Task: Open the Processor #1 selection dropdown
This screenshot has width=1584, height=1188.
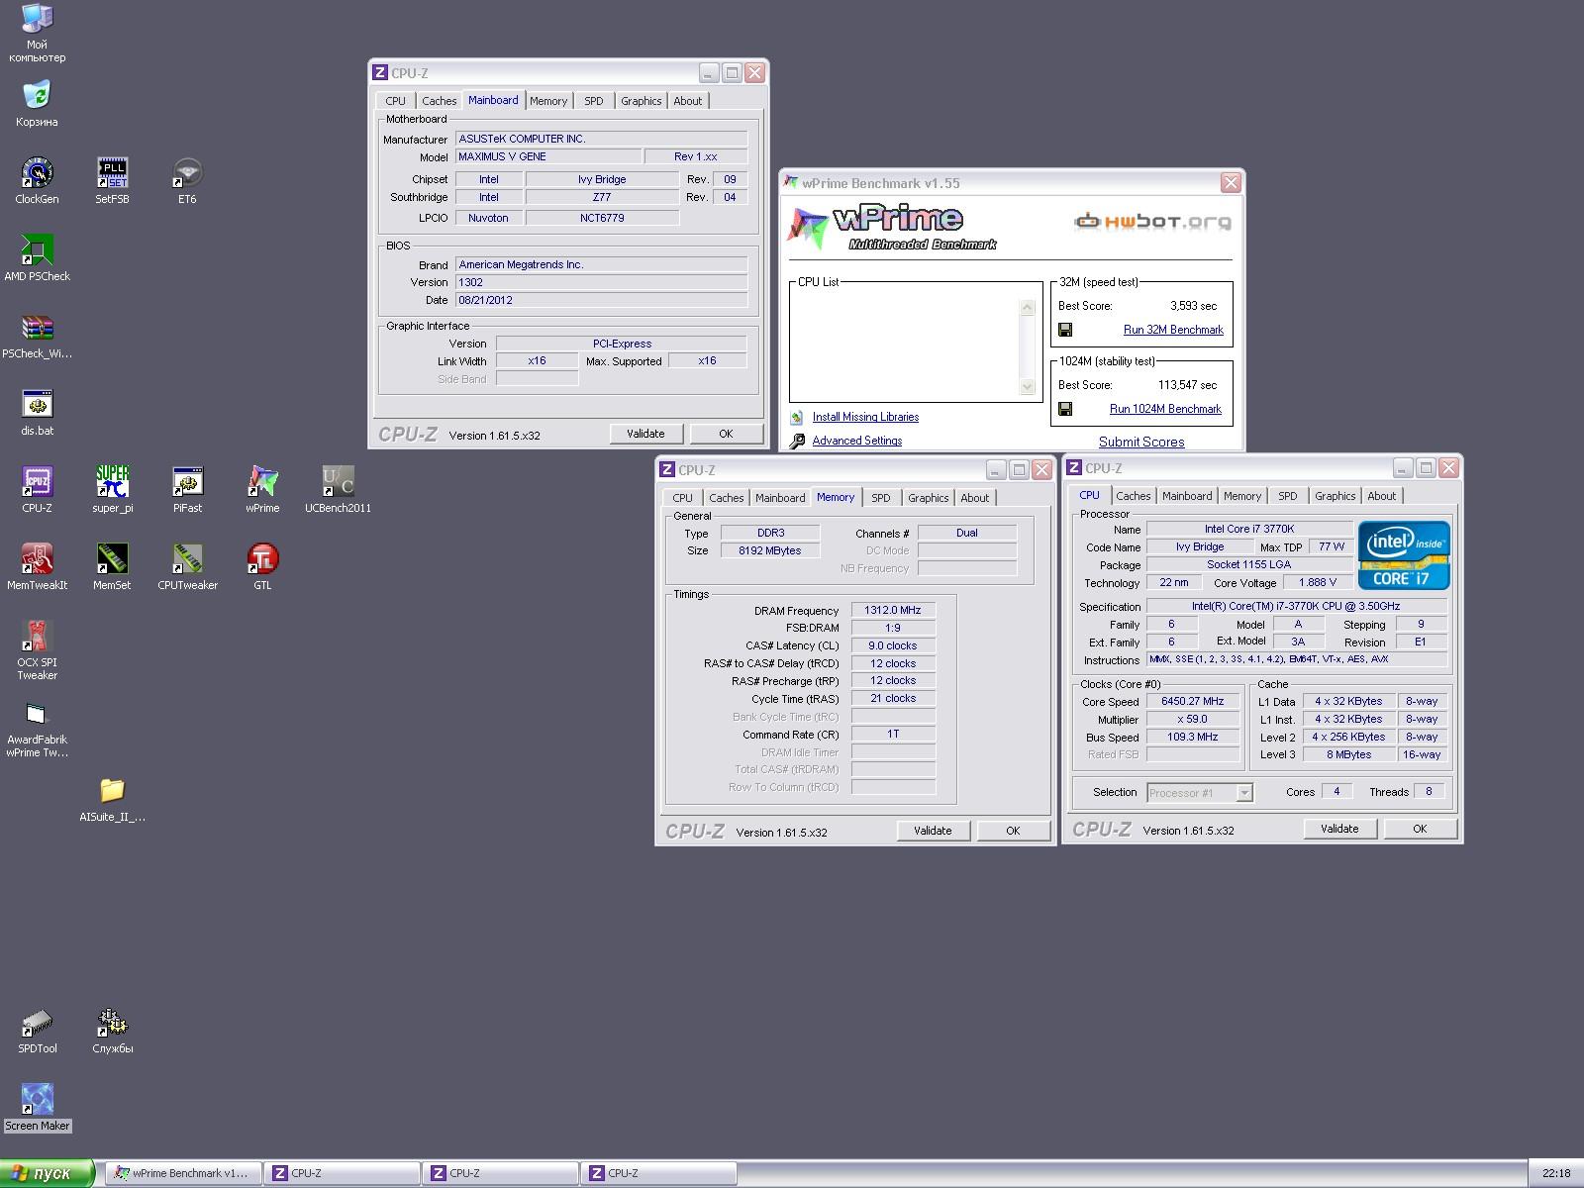Action: tap(1244, 792)
